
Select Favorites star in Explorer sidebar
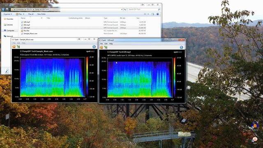point(5,19)
